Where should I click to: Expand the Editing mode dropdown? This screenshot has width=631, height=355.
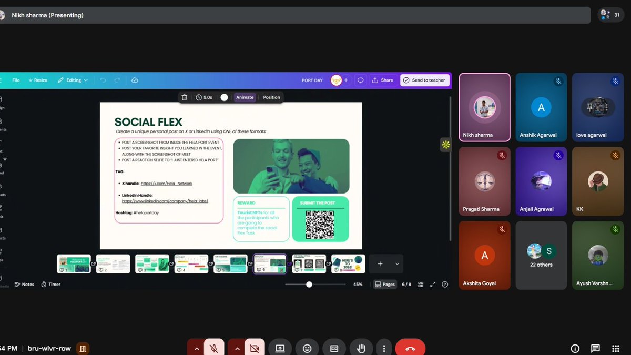tap(73, 80)
